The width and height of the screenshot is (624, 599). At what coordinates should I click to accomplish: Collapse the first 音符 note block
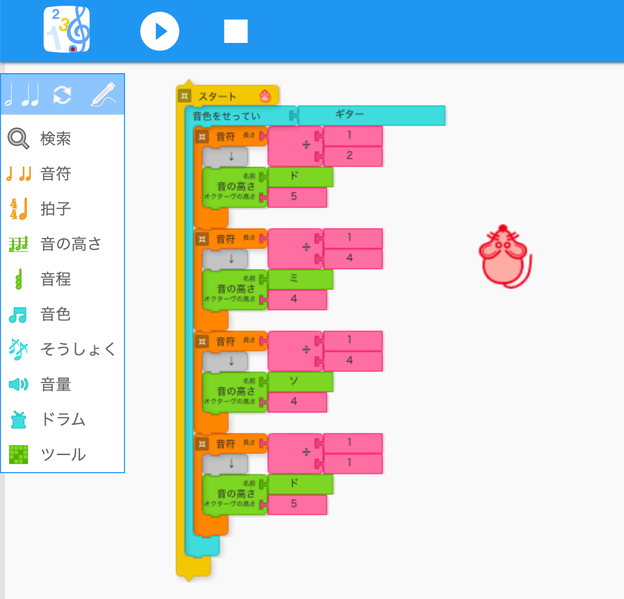(201, 137)
